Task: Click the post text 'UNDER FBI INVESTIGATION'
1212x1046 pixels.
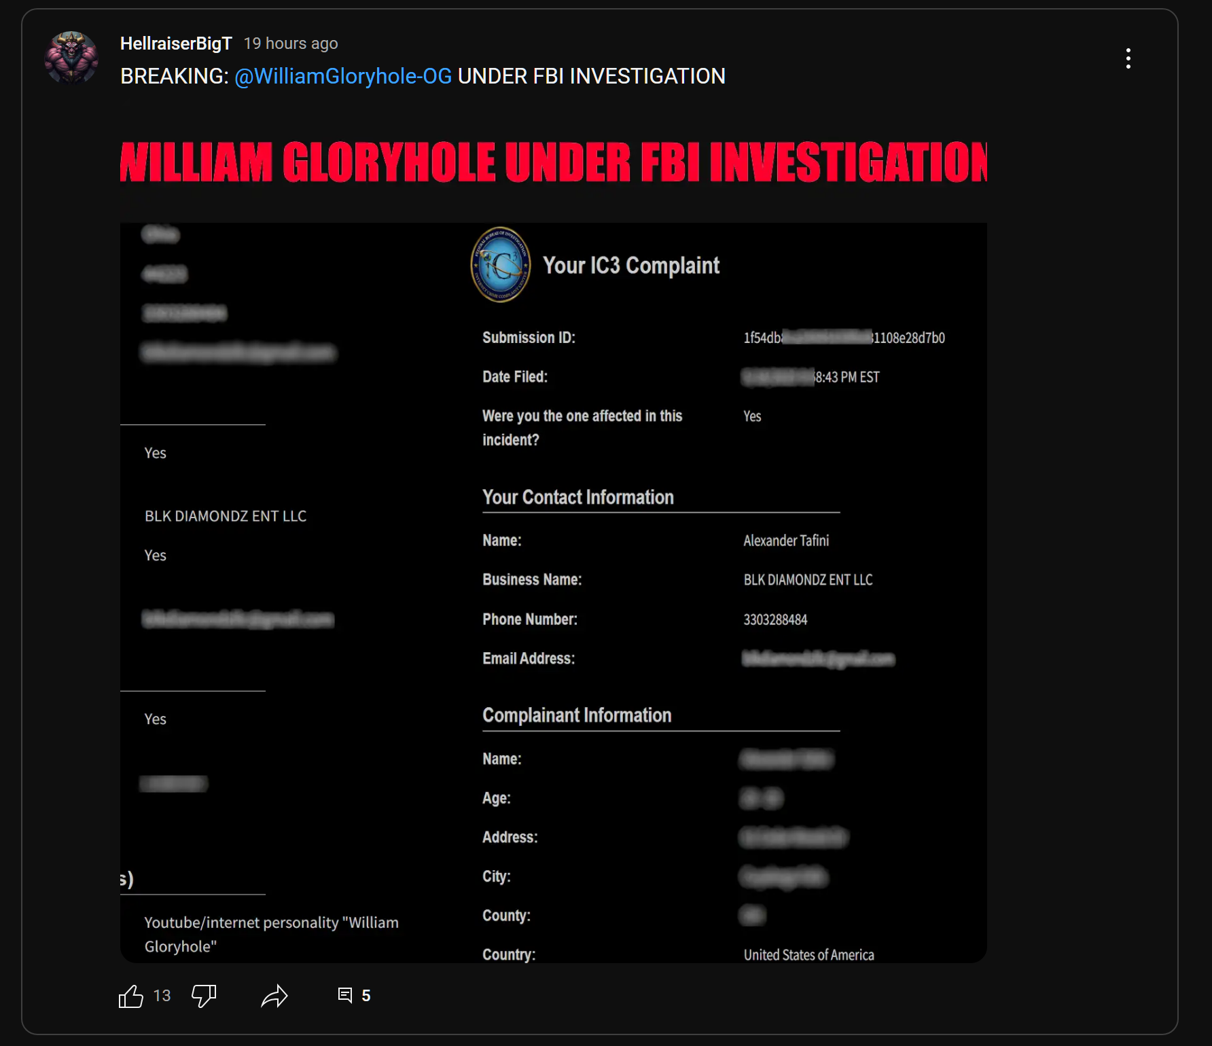Action: coord(591,76)
